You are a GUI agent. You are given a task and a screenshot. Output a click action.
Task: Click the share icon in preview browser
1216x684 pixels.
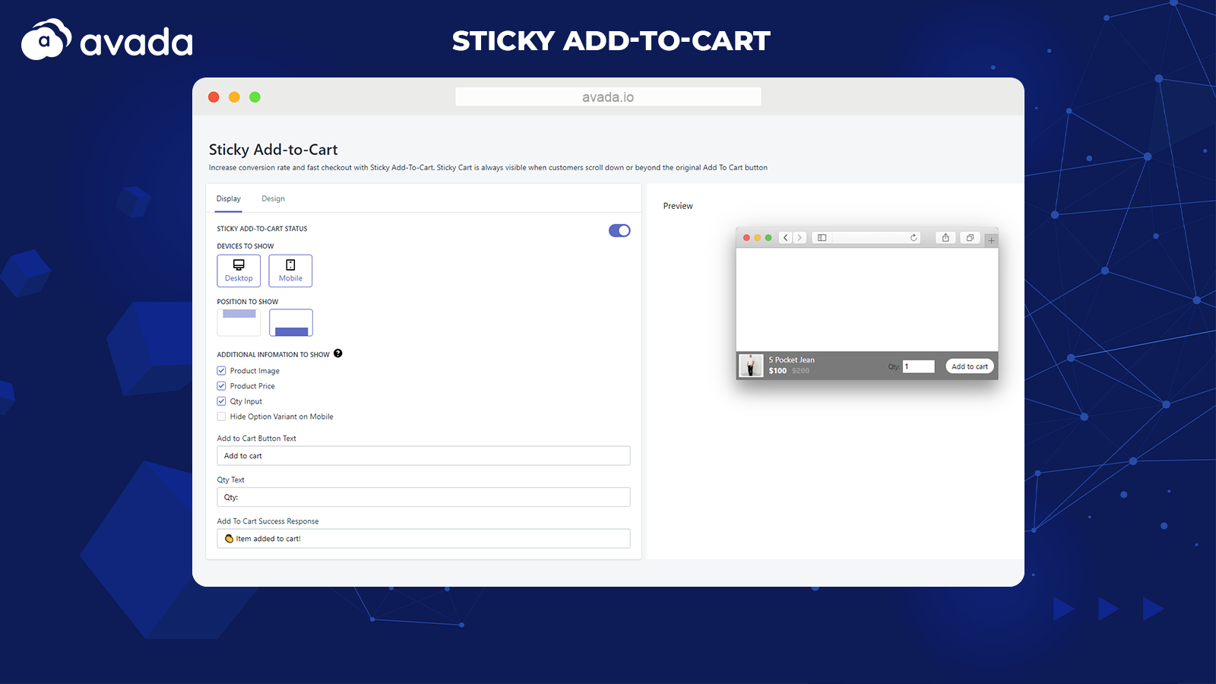tap(945, 238)
